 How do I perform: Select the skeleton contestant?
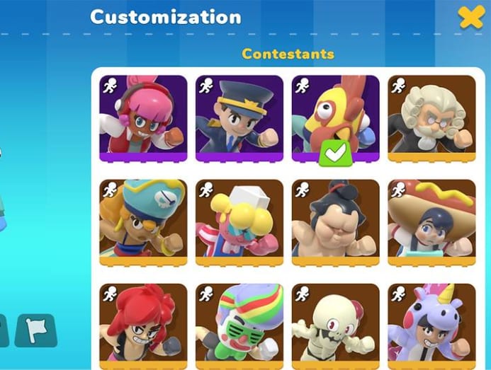pyautogui.click(x=335, y=327)
